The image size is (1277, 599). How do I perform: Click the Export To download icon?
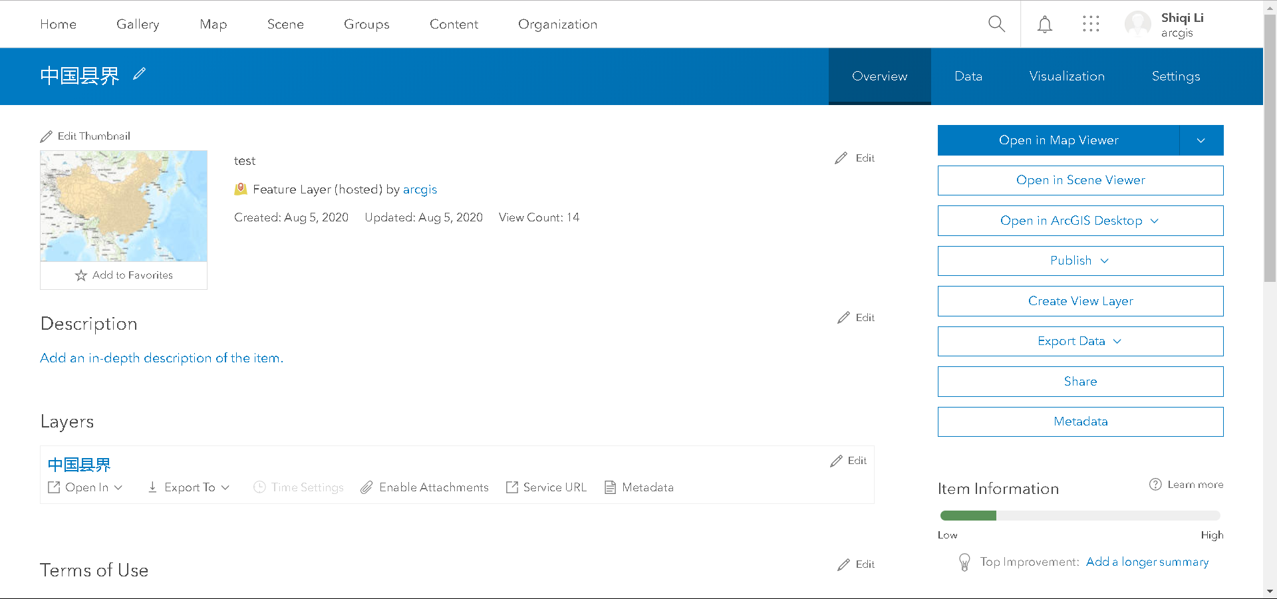tap(152, 487)
